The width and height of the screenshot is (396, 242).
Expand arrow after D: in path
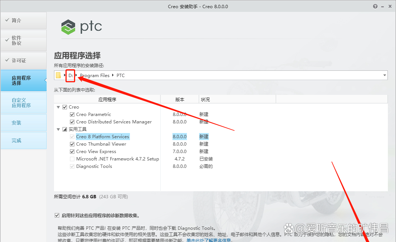pyautogui.click(x=76, y=75)
